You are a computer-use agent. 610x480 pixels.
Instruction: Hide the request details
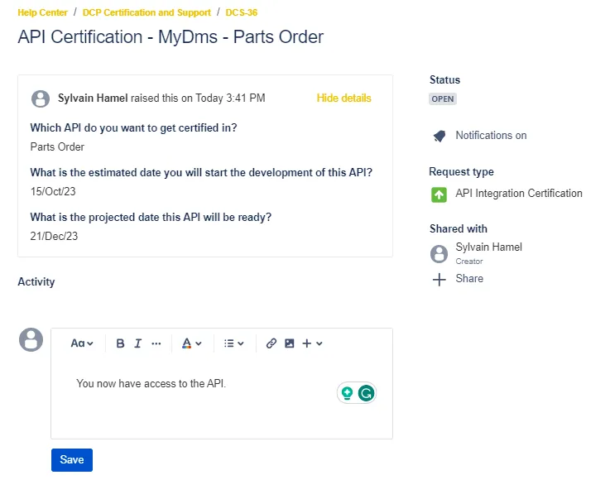344,98
